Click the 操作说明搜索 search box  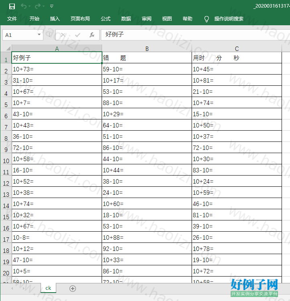tap(229, 18)
